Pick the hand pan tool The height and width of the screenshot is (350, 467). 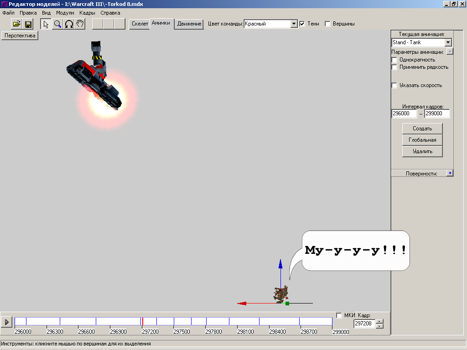click(x=80, y=24)
